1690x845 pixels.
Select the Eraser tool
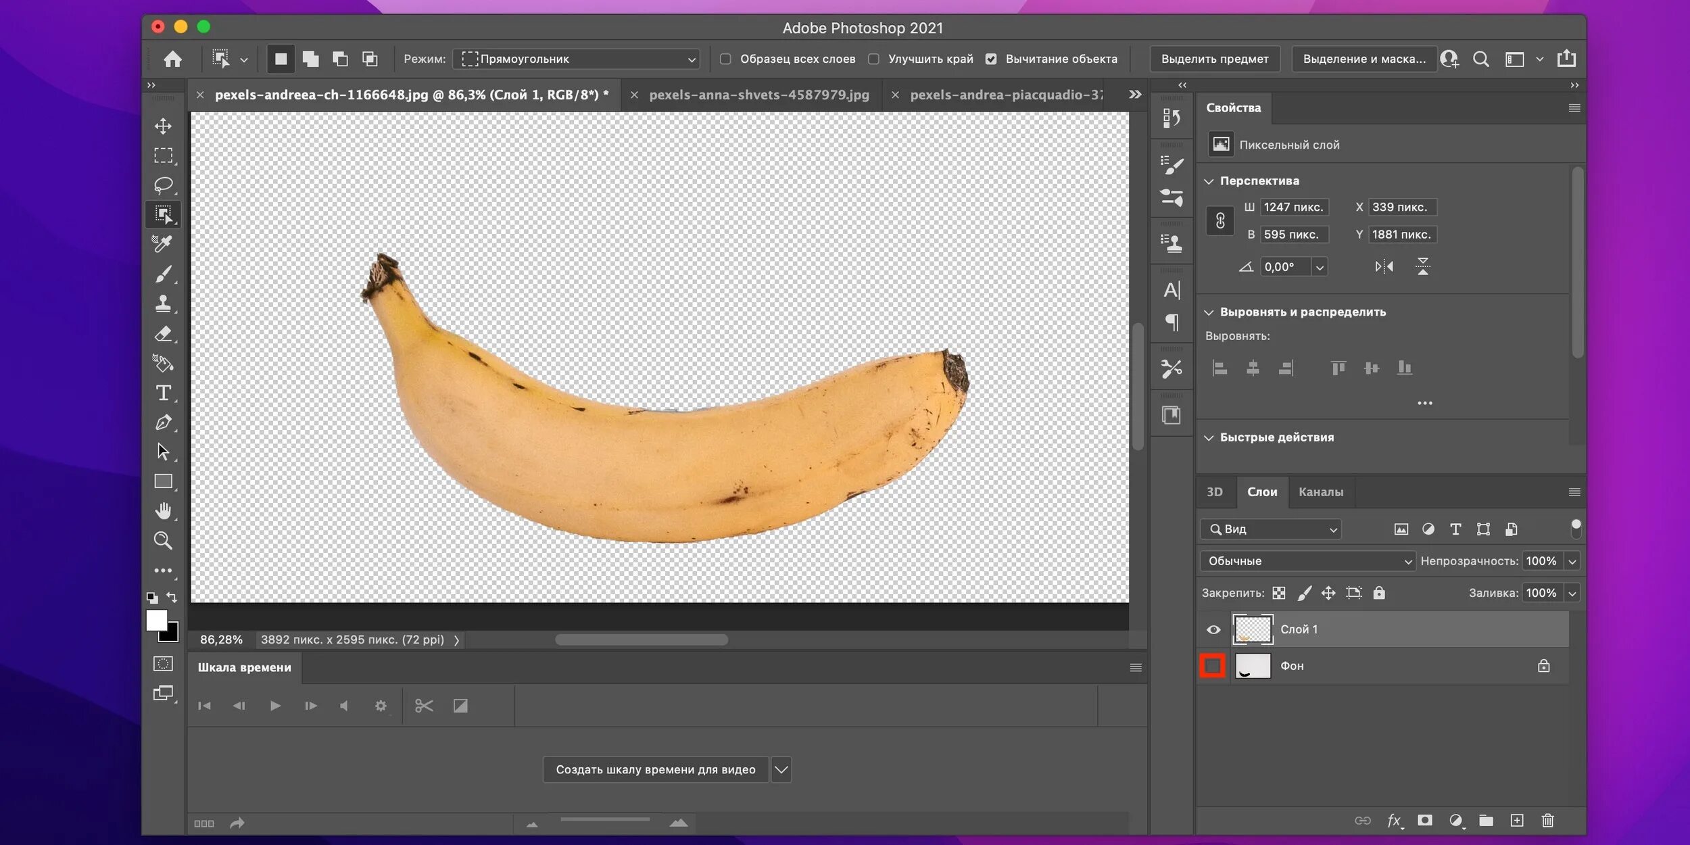pos(164,333)
